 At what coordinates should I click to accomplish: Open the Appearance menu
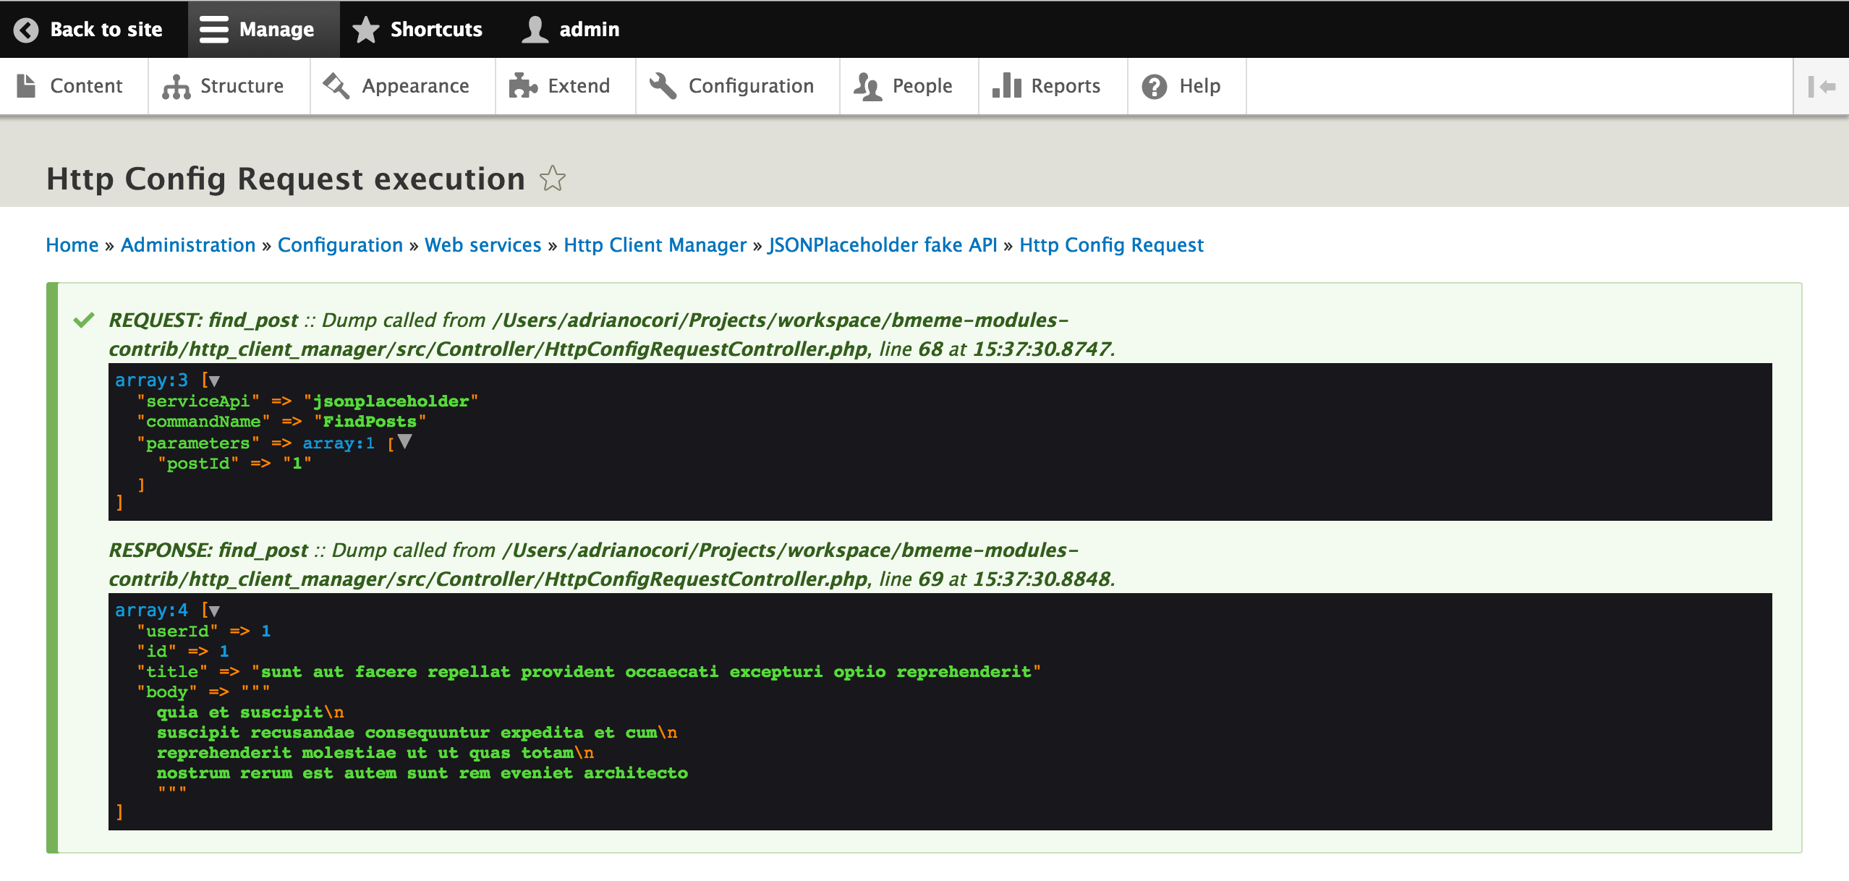pos(403,86)
